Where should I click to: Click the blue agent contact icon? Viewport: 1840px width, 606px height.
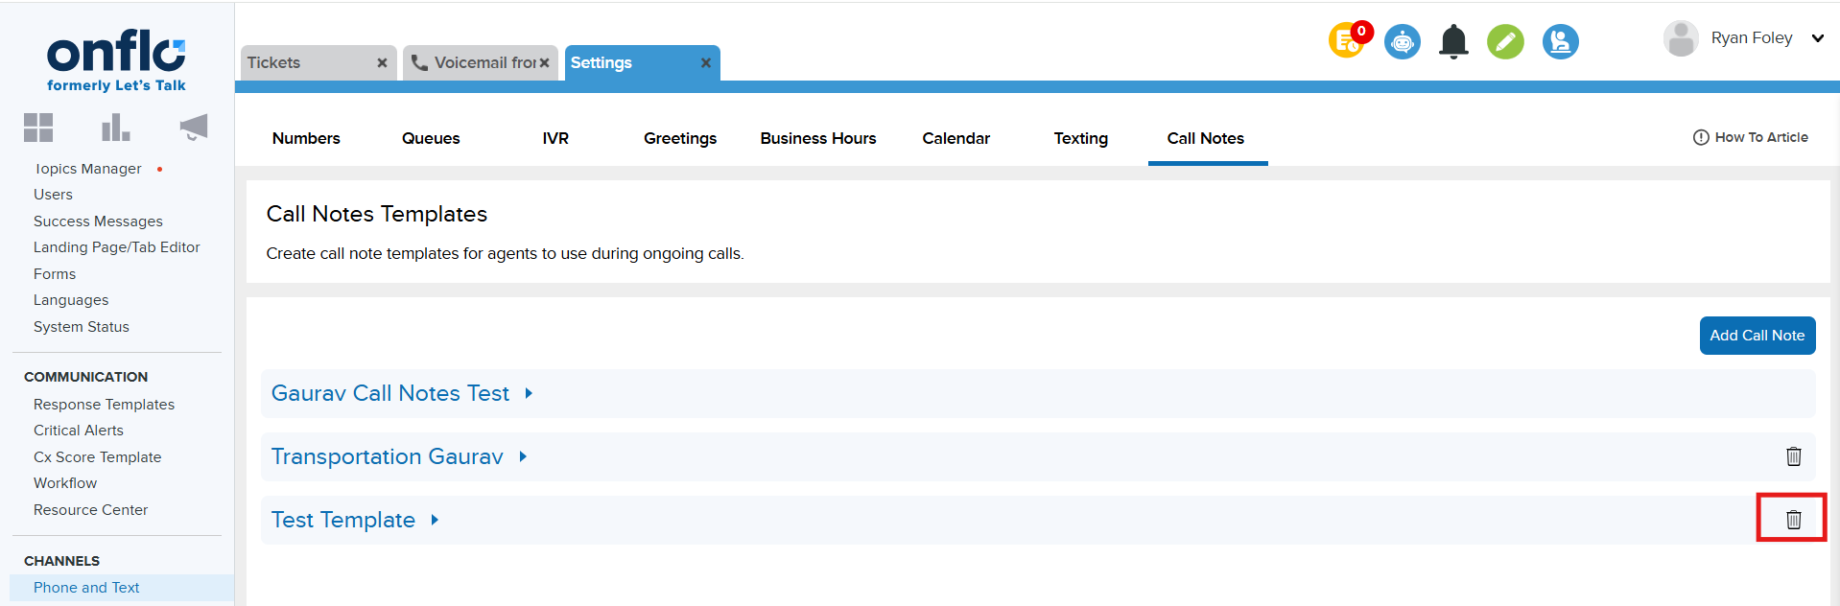[x=1560, y=41]
